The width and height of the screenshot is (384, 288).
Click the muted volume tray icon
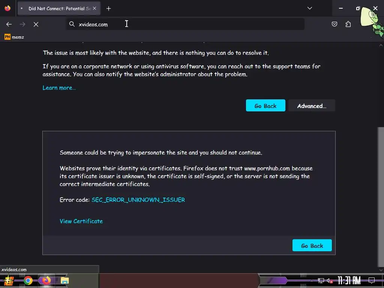pyautogui.click(x=330, y=280)
